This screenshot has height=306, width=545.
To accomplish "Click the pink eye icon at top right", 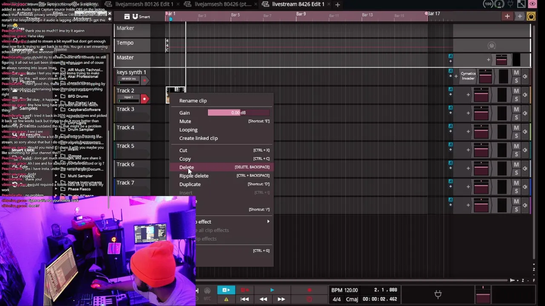I will pos(532,4).
